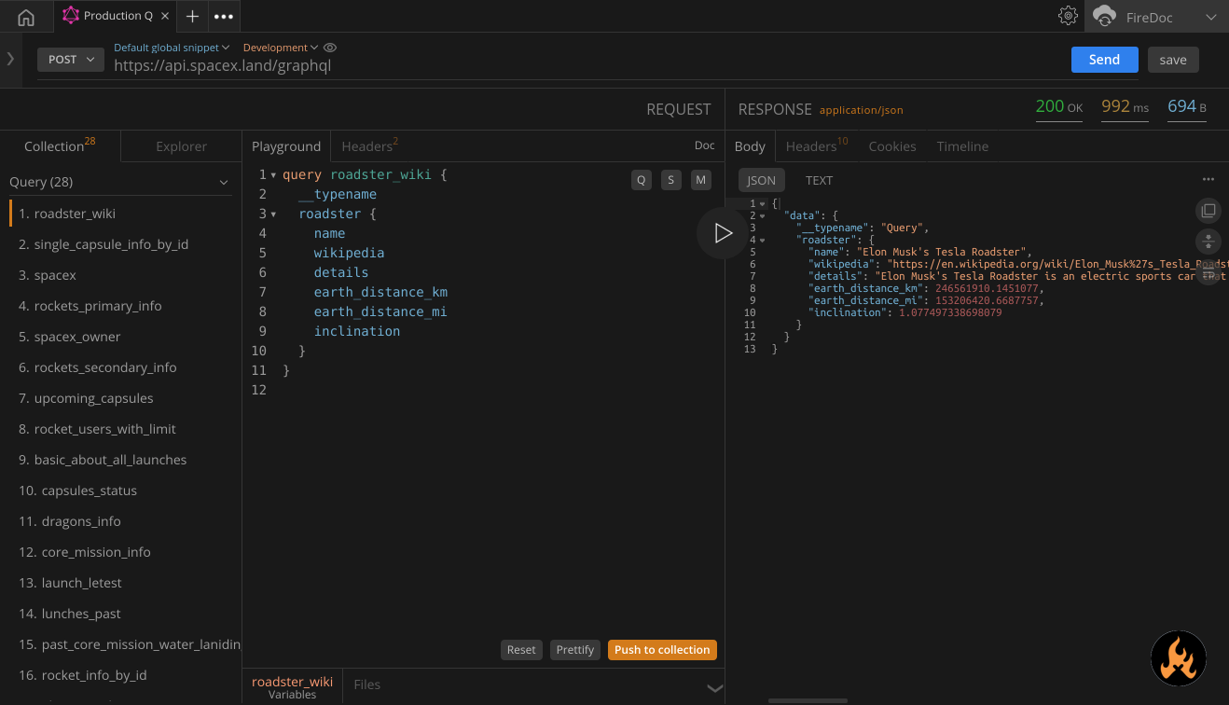Collapse the Query (28) group

(x=224, y=183)
